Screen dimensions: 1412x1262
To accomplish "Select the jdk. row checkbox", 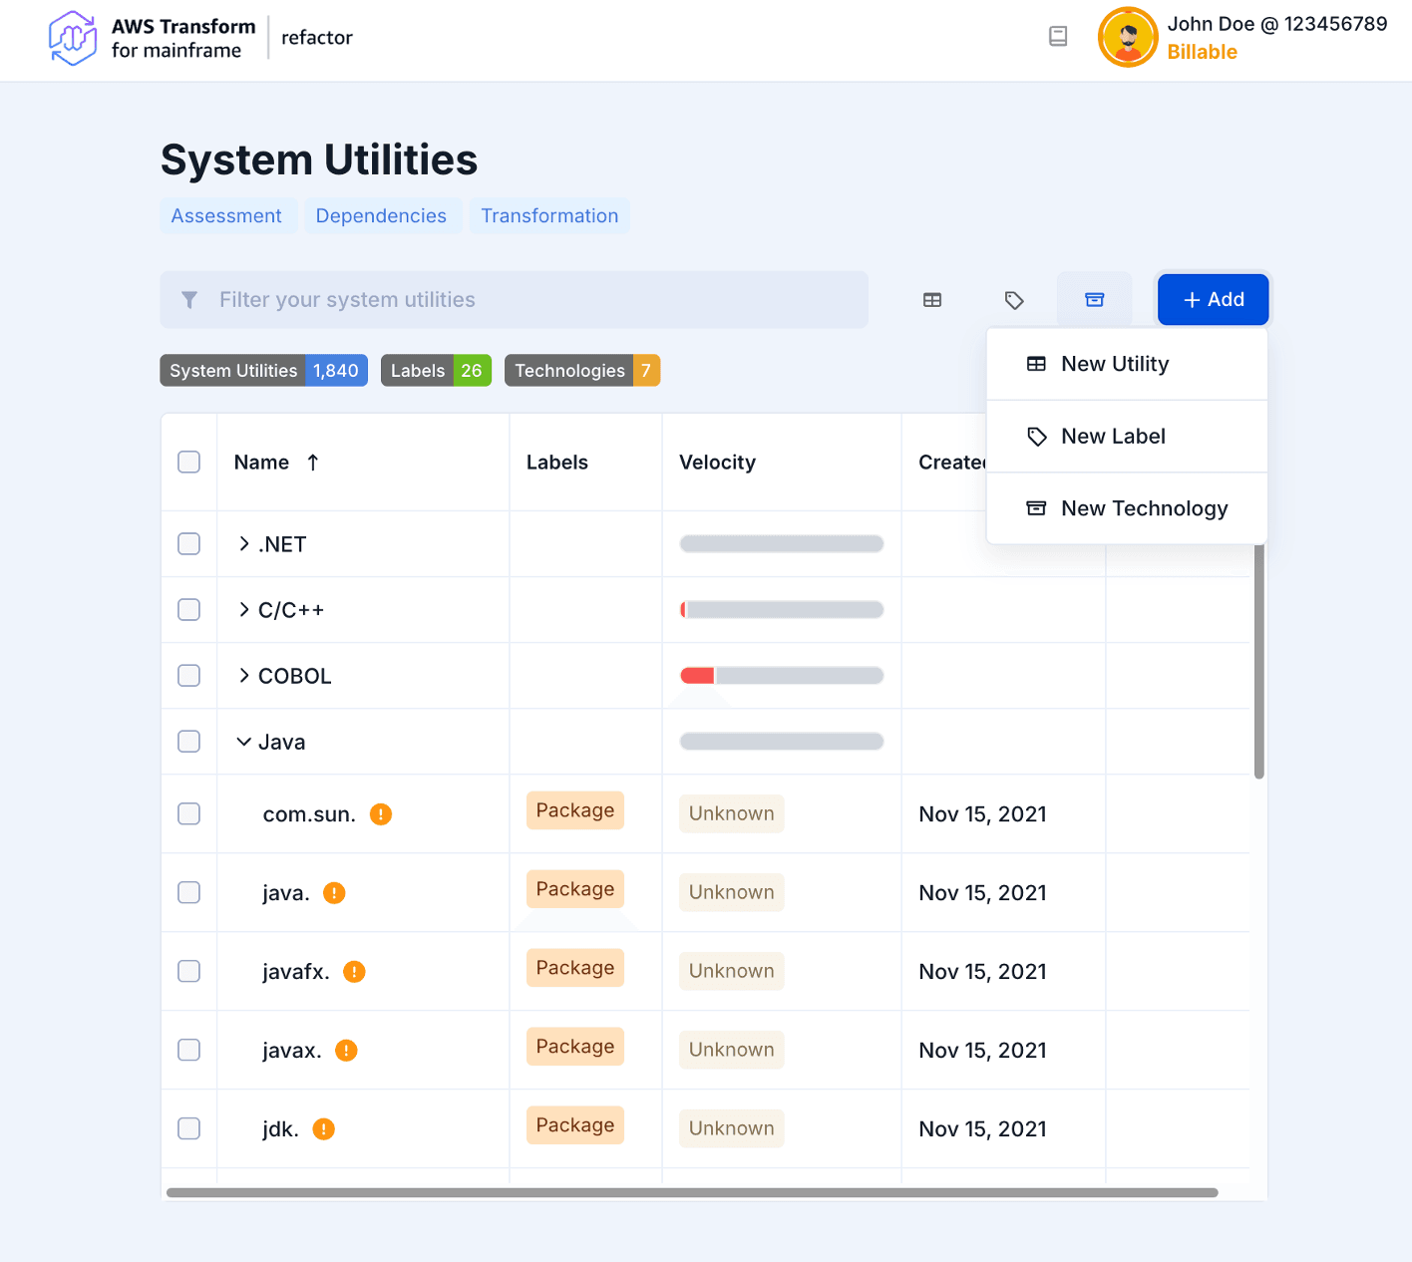I will (x=188, y=1128).
